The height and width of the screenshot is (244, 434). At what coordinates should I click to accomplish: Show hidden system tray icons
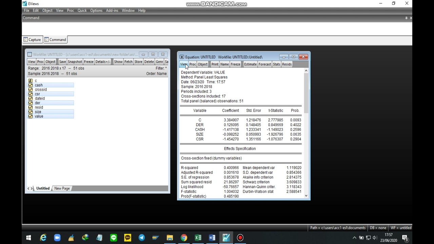(x=354, y=238)
